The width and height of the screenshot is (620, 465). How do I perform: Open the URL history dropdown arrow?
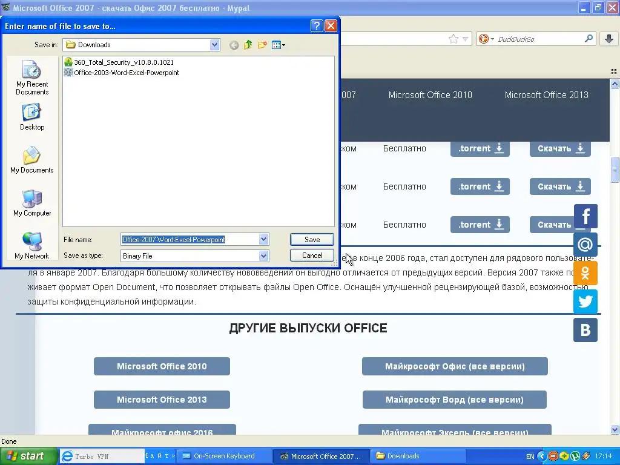(x=466, y=39)
